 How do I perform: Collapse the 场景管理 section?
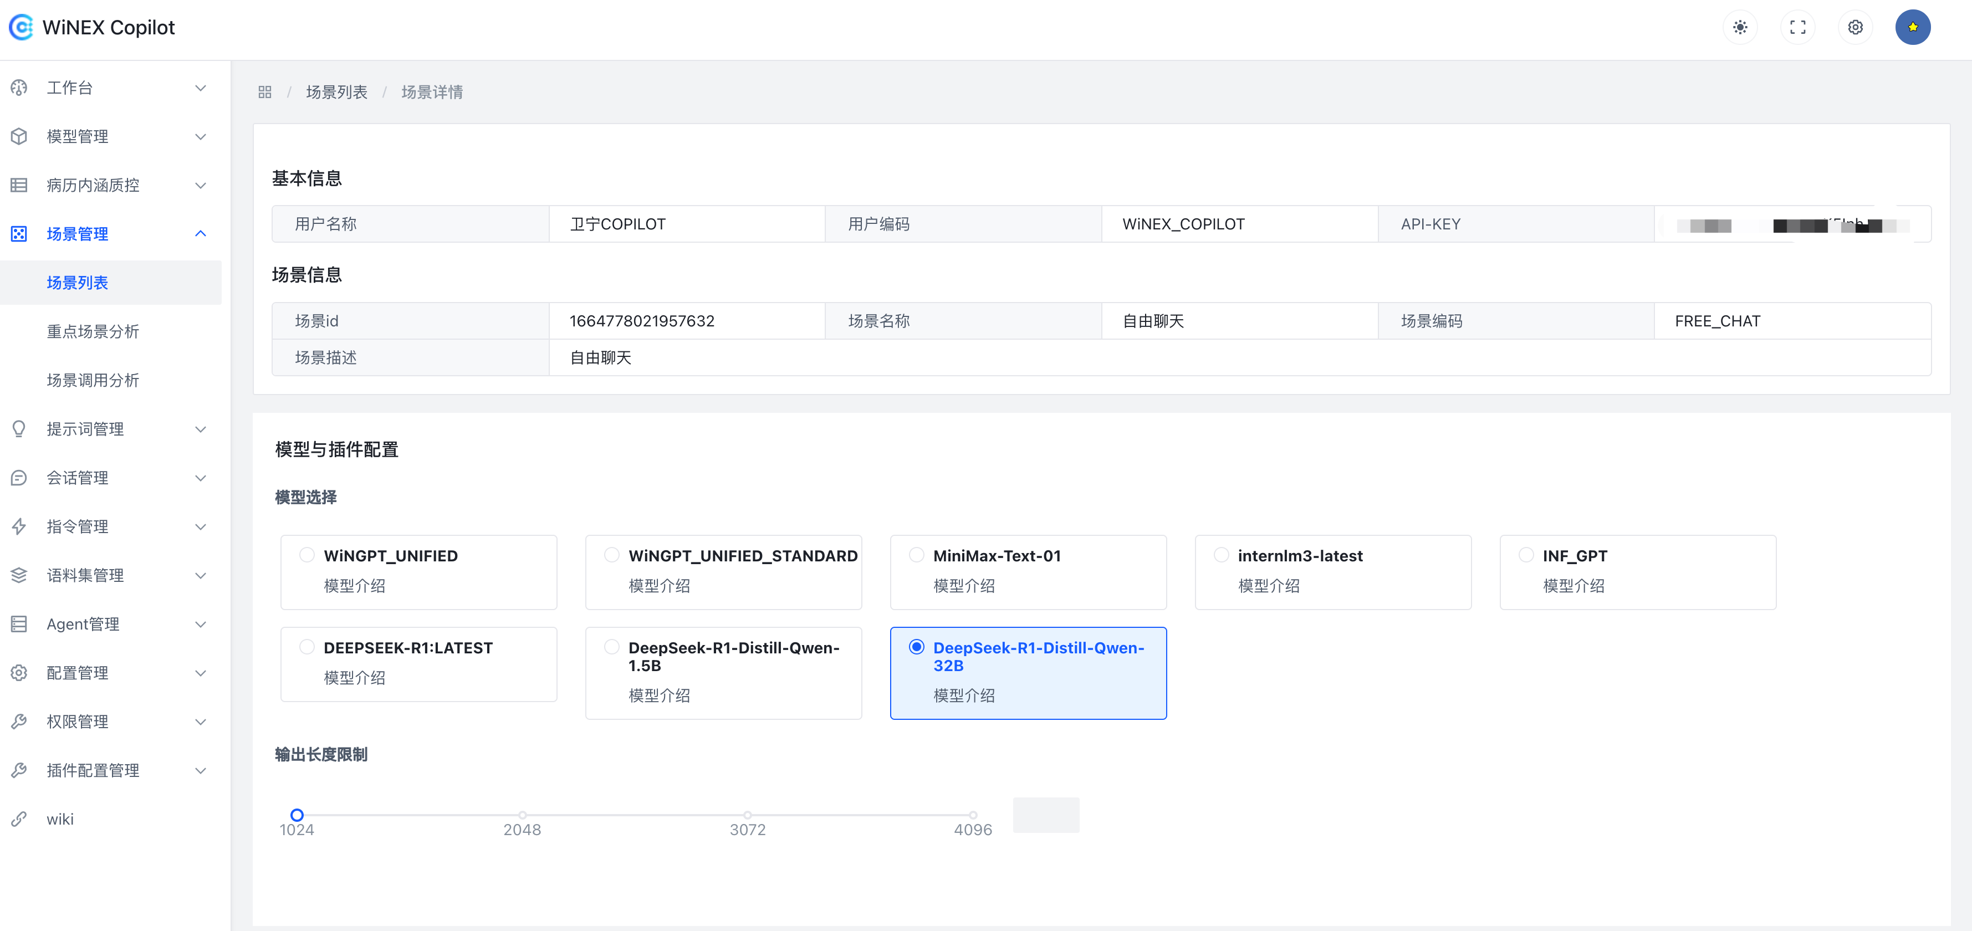pos(78,233)
